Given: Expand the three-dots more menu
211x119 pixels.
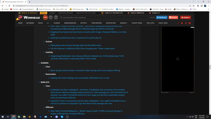Looking at the screenshot, I should pos(48,23).
